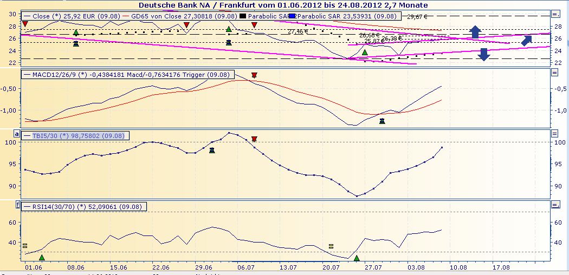569x275 pixels.
Task: Click the 22.06 date axis label
Action: 161,267
